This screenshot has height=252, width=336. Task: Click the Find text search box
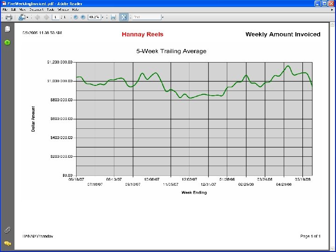click(147, 17)
